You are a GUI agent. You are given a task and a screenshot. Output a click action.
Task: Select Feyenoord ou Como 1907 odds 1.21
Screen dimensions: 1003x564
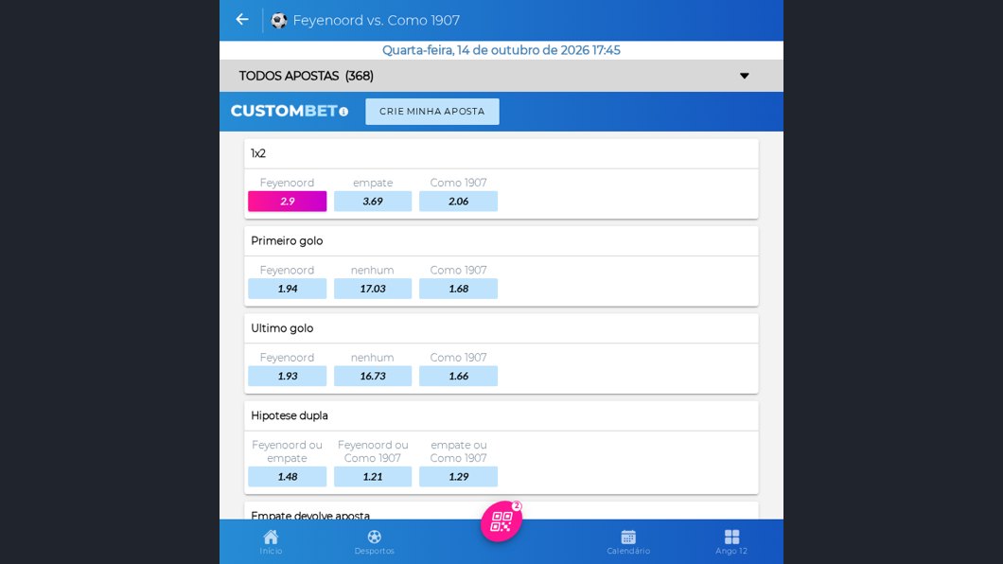coord(373,476)
